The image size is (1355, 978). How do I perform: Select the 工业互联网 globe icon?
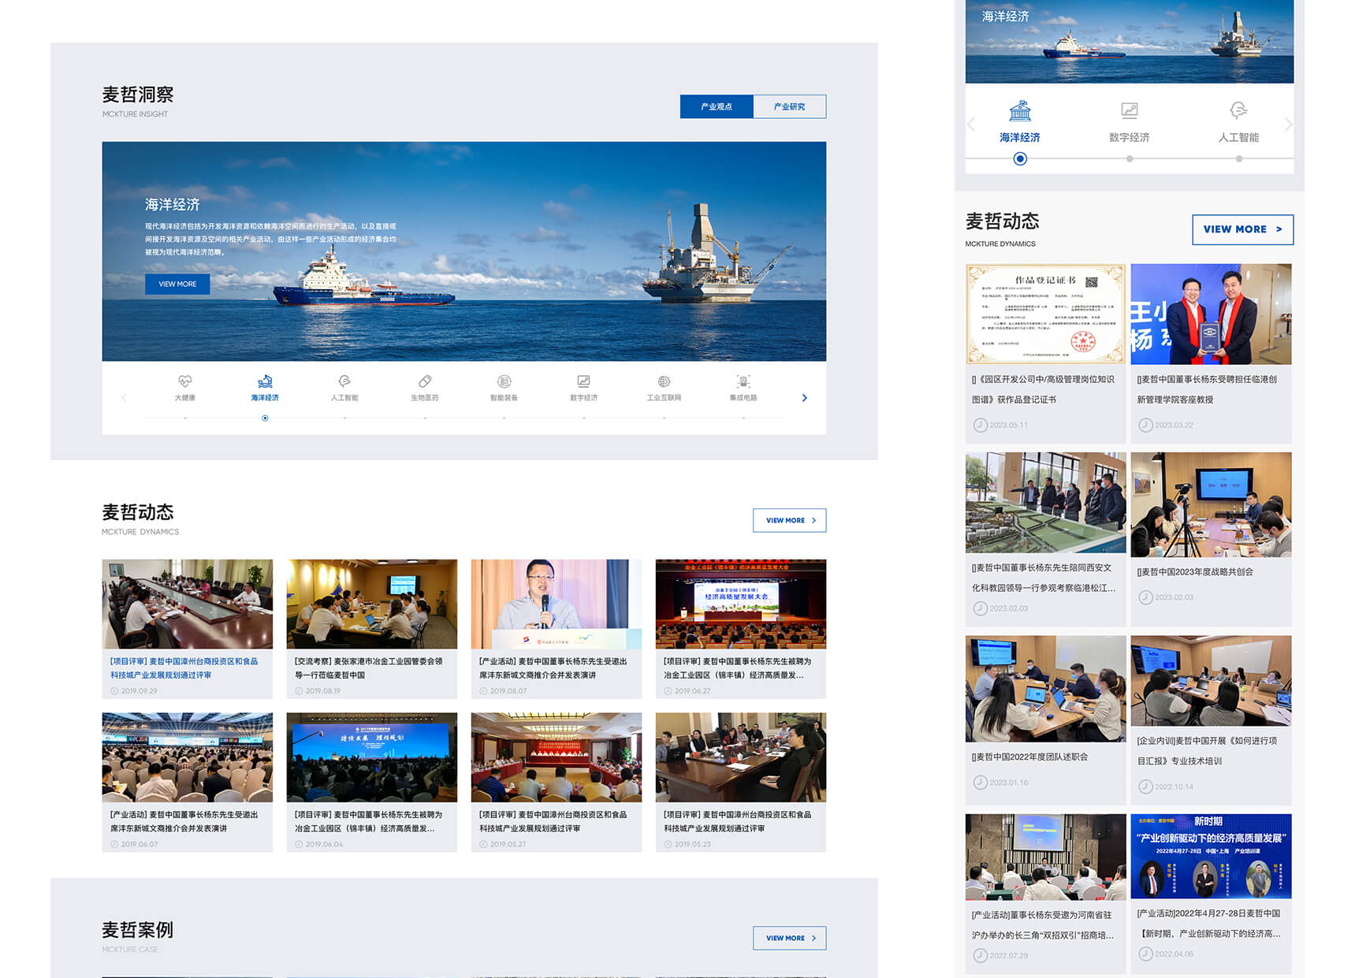click(664, 381)
